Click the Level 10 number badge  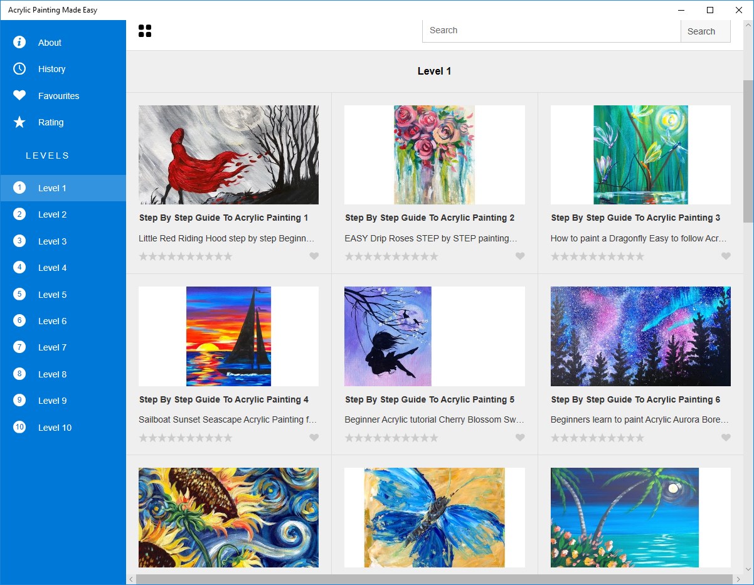coord(19,427)
